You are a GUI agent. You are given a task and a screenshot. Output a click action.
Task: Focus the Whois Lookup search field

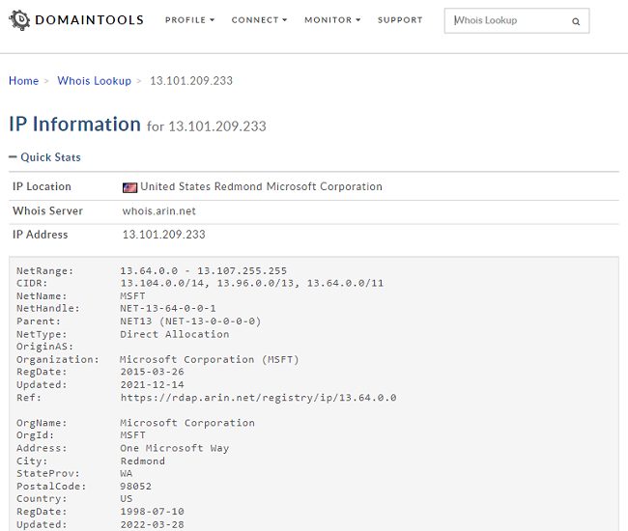point(517,21)
